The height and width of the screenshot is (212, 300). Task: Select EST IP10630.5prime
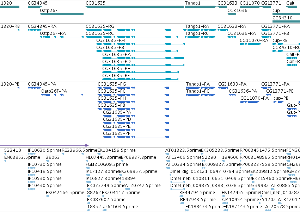pos(32,154)
